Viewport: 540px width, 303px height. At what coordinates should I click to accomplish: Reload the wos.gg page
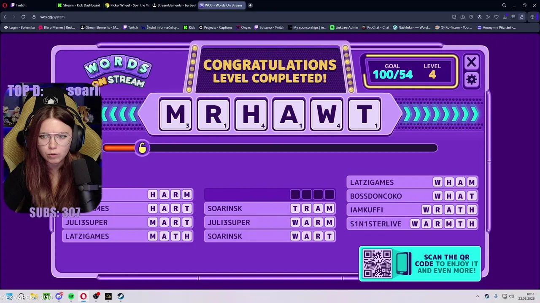pyautogui.click(x=23, y=17)
